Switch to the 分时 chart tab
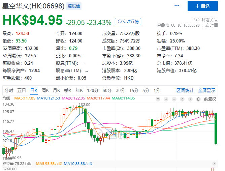The image size is (225, 171). [x=9, y=90]
